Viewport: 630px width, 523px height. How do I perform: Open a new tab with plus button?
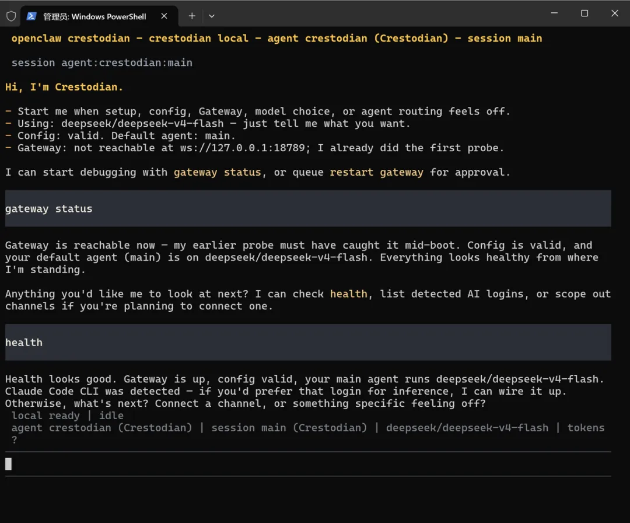point(192,16)
